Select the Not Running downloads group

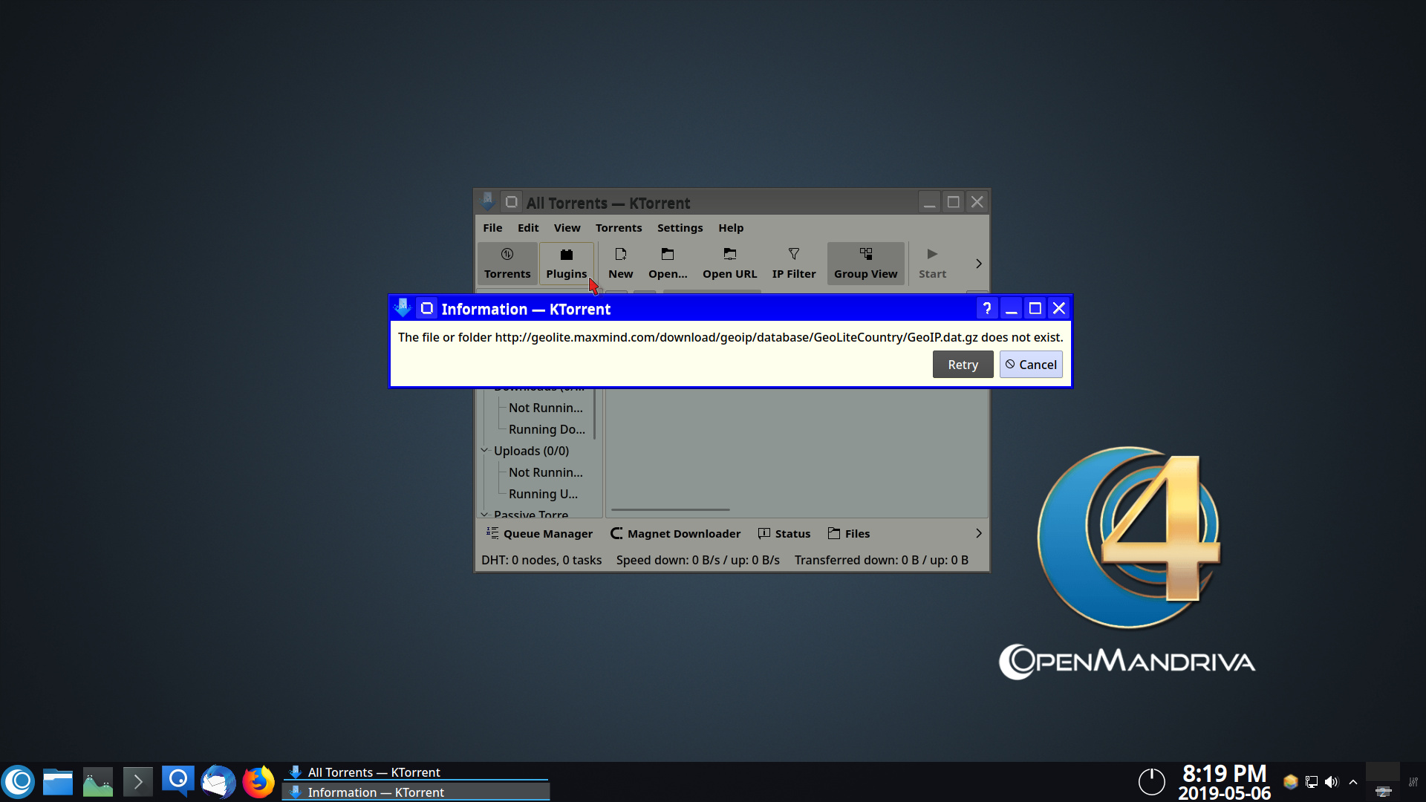tap(546, 408)
